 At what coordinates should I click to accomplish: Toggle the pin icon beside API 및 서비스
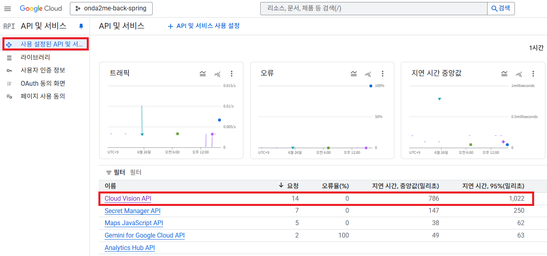click(x=81, y=26)
